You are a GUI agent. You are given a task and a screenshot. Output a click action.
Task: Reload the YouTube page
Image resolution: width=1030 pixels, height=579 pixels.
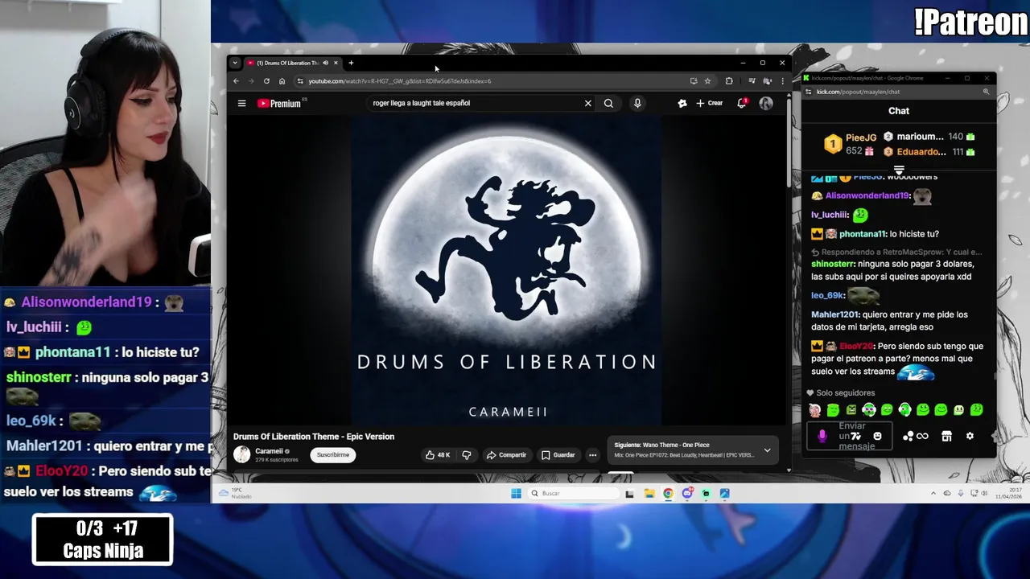pyautogui.click(x=266, y=80)
